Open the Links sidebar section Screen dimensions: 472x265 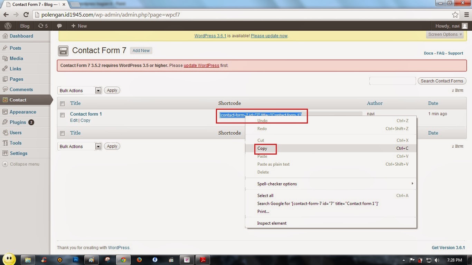tap(16, 69)
